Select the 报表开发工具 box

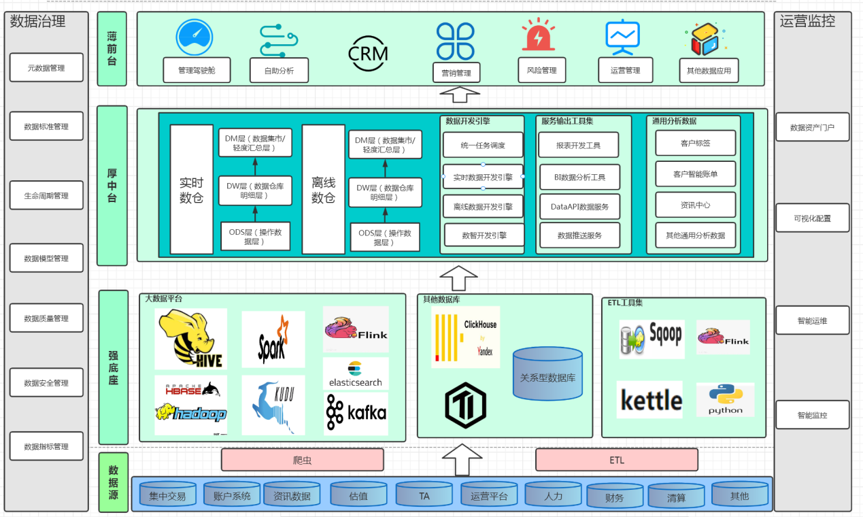579,145
